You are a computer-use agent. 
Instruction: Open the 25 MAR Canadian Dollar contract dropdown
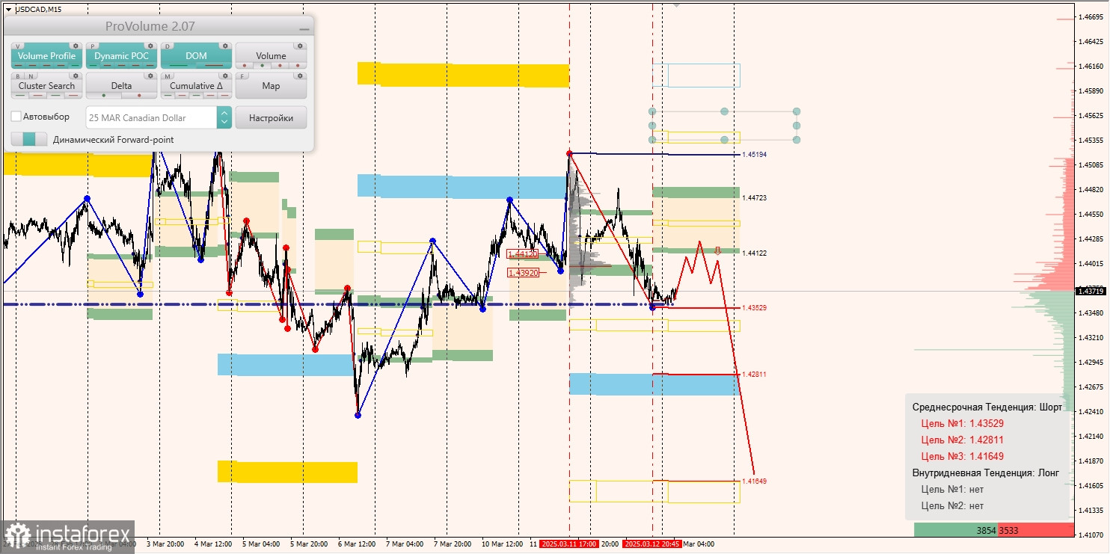(x=151, y=117)
